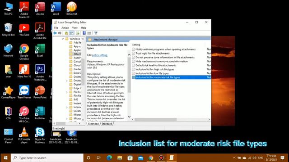The width and height of the screenshot is (289, 162).
Task: Select Trust logic for file attachments setting
Action: tap(153, 53)
